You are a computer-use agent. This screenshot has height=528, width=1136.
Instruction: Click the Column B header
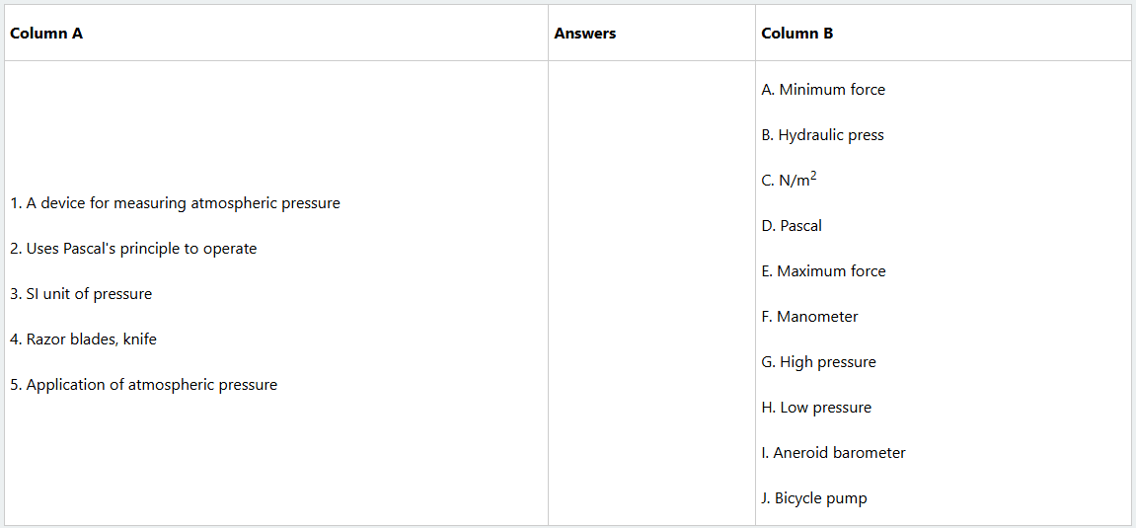(796, 34)
